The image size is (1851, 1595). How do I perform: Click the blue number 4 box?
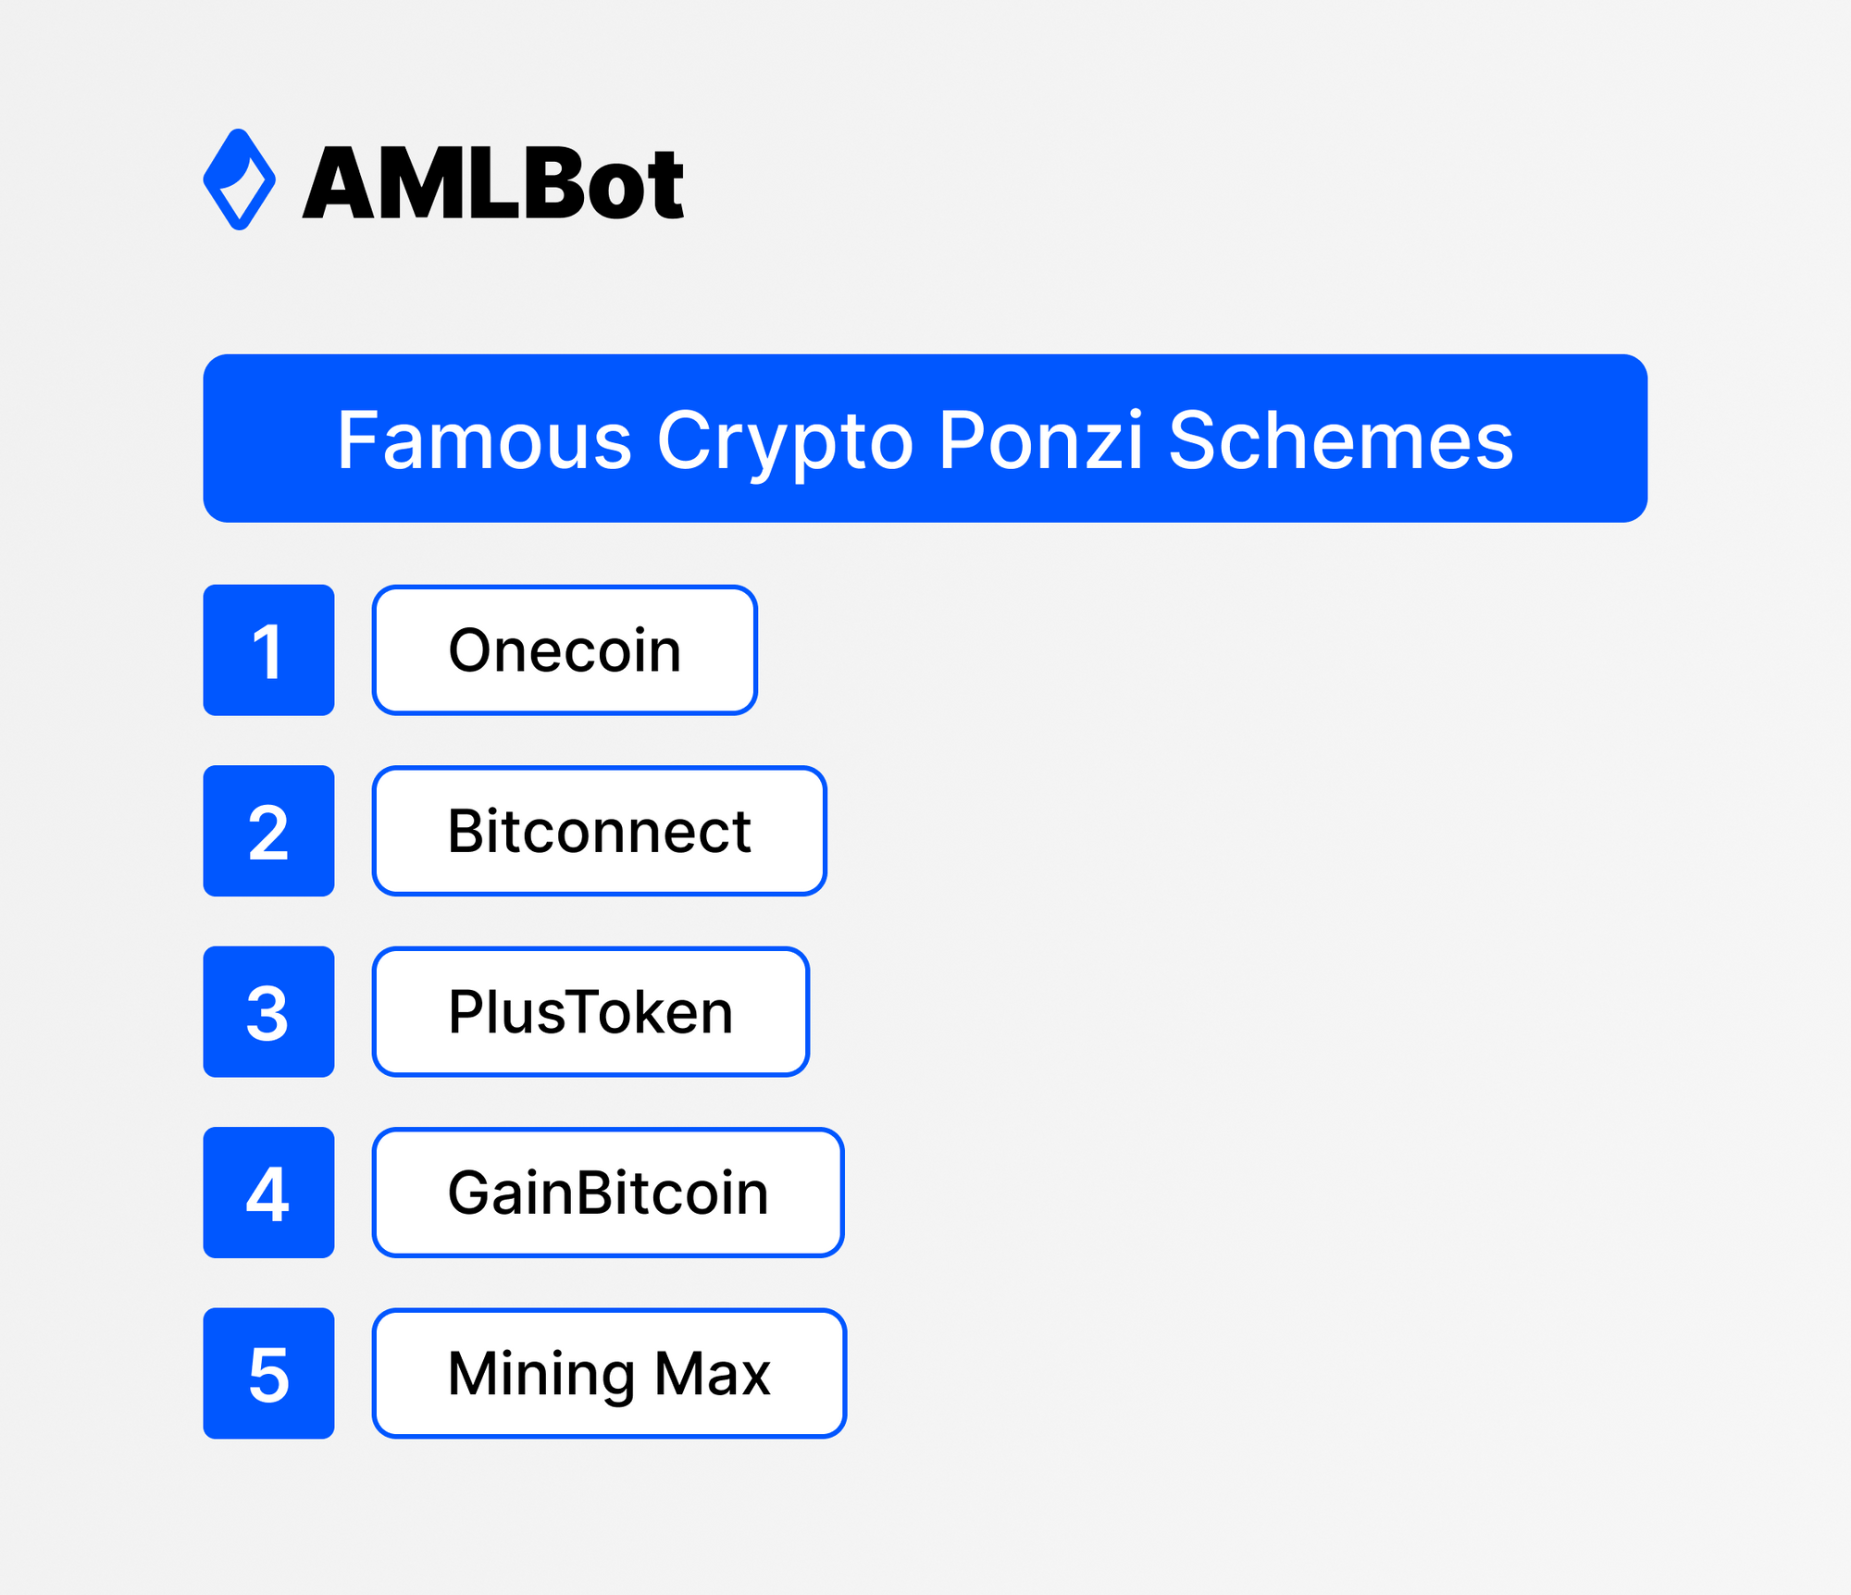tap(268, 1193)
